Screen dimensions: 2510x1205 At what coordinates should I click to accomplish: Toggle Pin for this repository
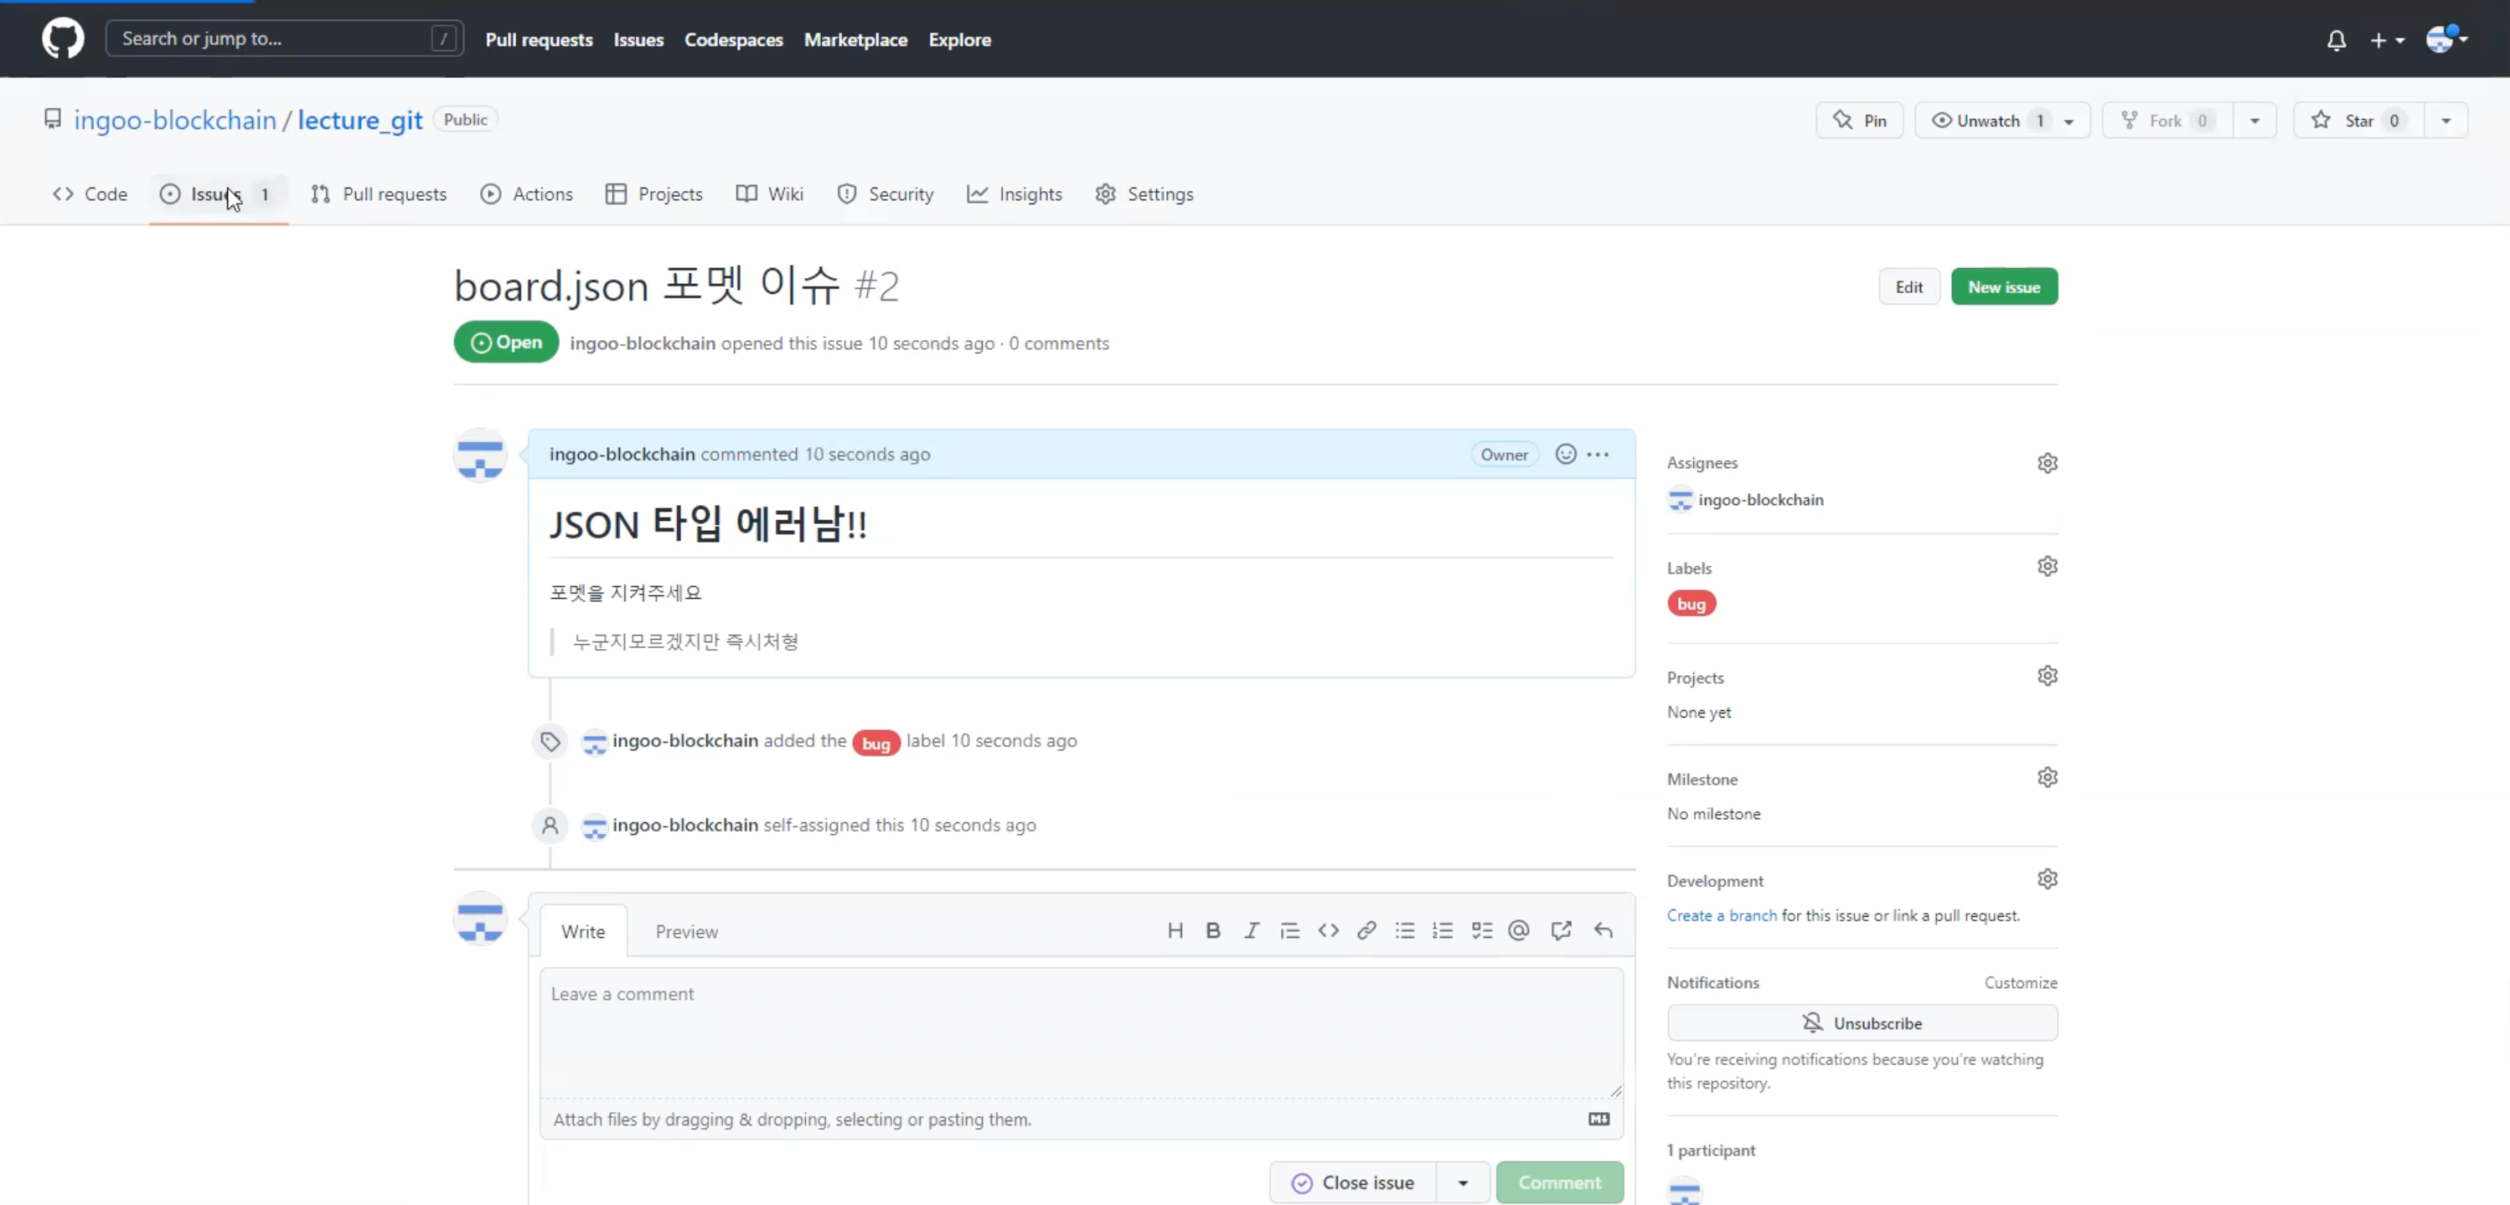1859,121
